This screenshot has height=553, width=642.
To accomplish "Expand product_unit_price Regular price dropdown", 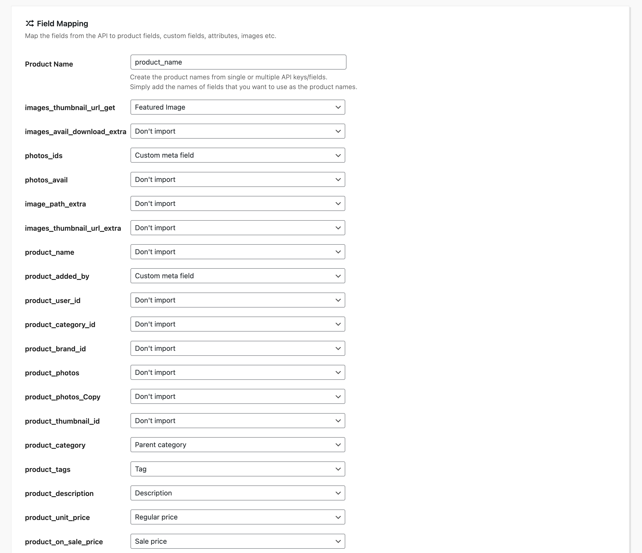I will click(x=238, y=517).
